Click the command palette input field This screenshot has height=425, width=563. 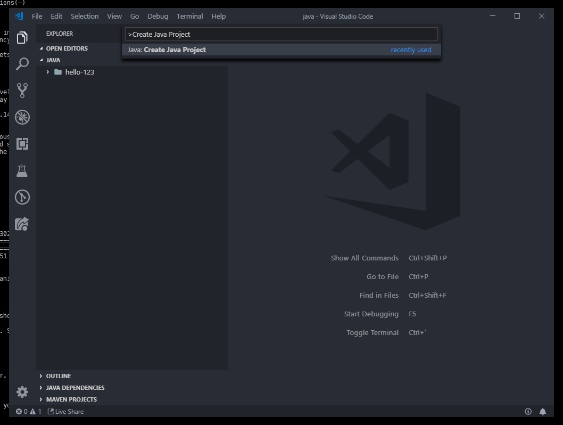pyautogui.click(x=281, y=34)
